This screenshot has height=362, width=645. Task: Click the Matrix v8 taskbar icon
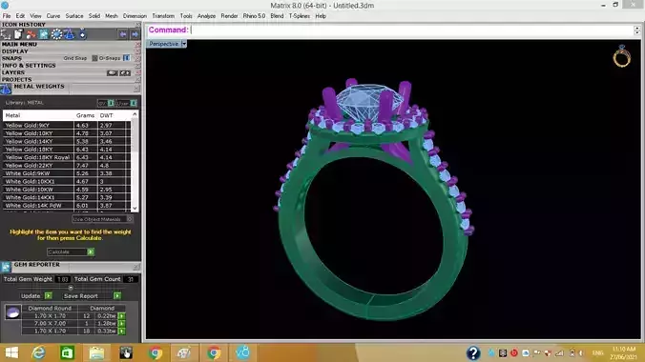(x=242, y=353)
